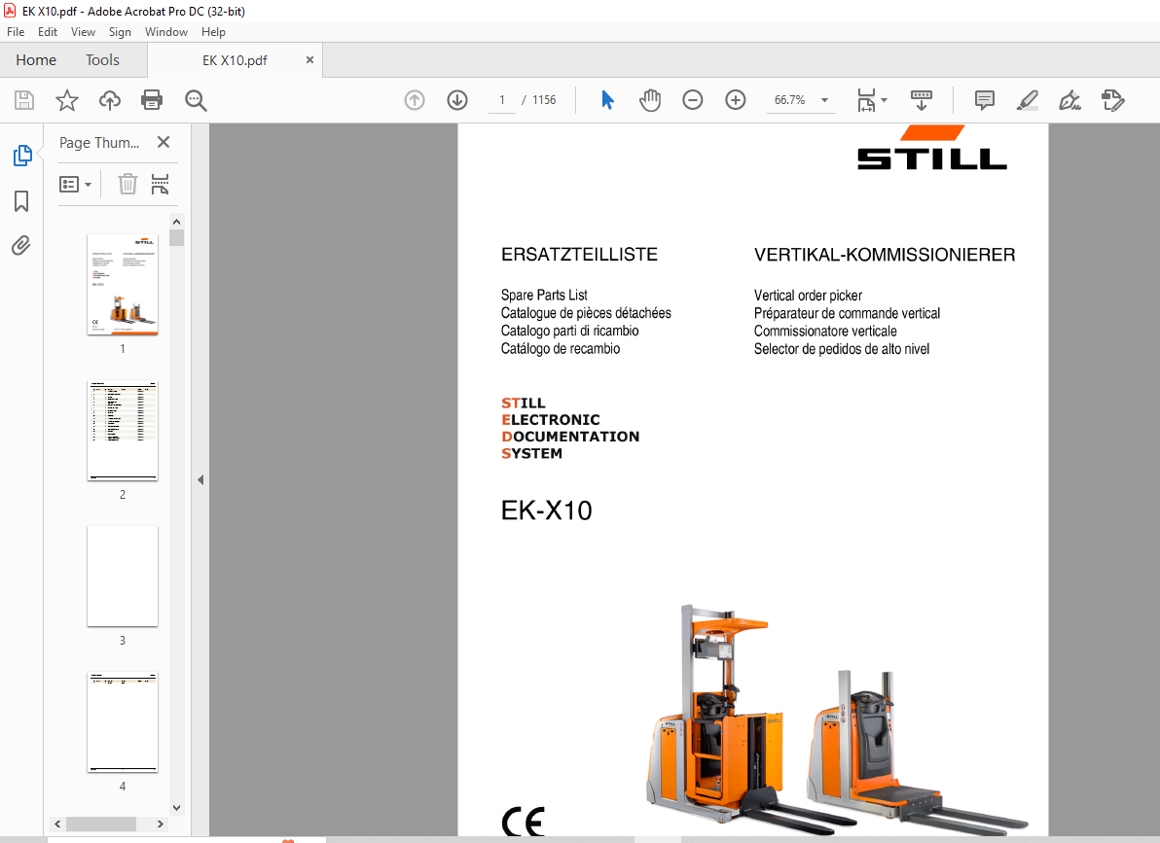The image size is (1160, 843).
Task: Switch to the Home tab
Action: point(35,60)
